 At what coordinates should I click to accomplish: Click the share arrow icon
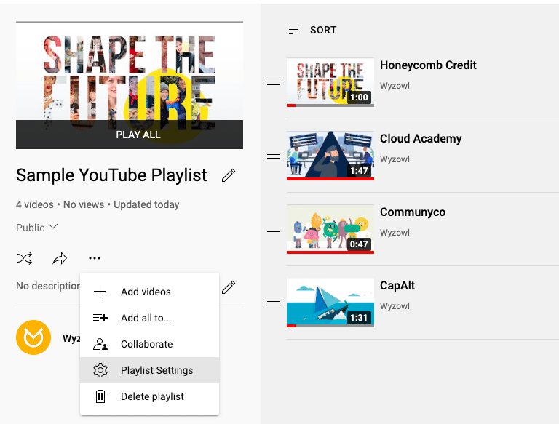pyautogui.click(x=60, y=258)
